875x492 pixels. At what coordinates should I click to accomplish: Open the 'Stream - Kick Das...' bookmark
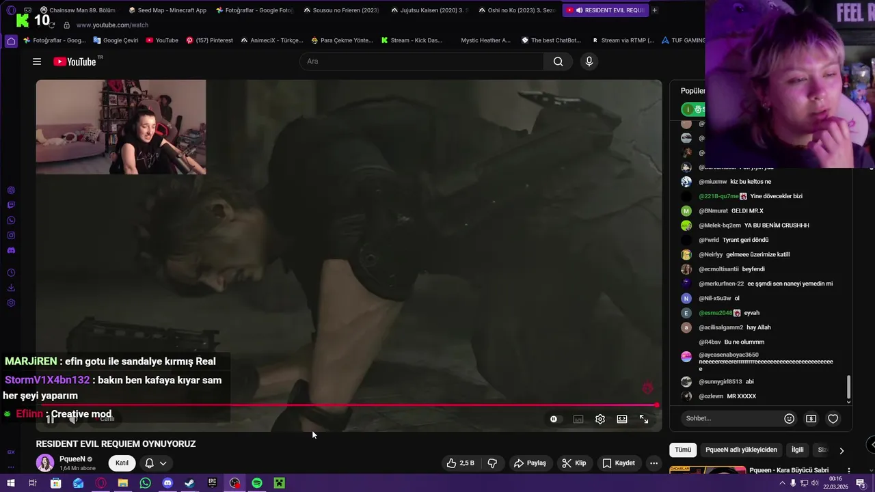[412, 40]
